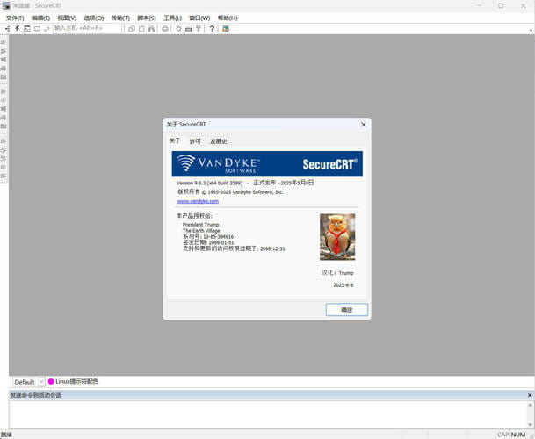Click the Copy icon in toolbar

point(131,28)
